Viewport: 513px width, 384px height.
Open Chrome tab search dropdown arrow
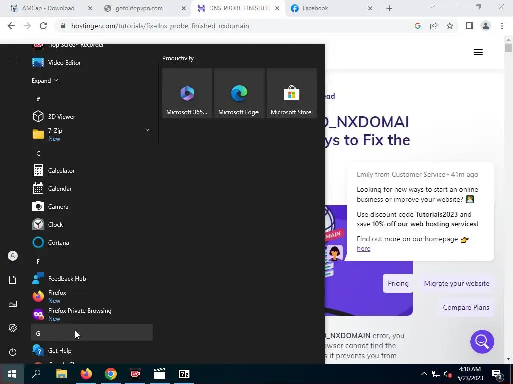click(x=432, y=7)
